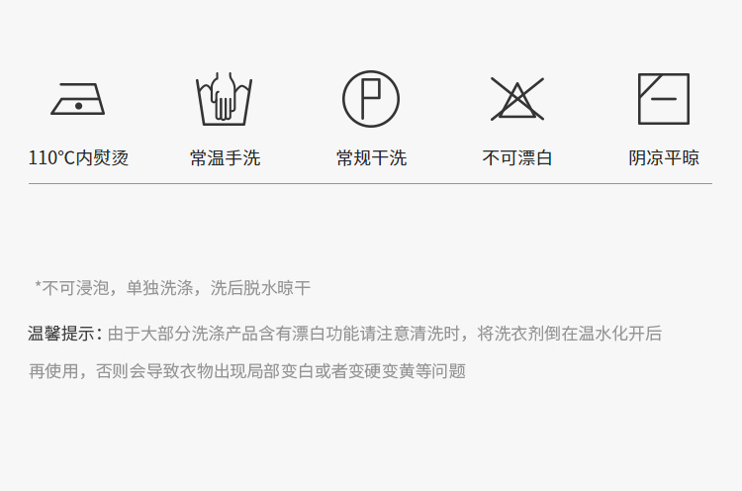Click the circled P dry clean icon
The height and width of the screenshot is (491, 742).
click(371, 99)
